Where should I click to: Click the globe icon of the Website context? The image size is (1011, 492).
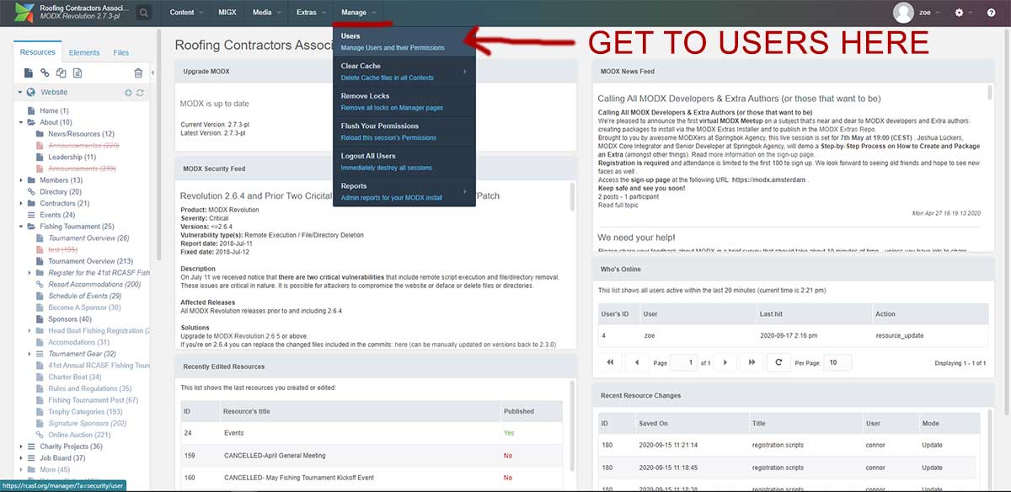[31, 93]
